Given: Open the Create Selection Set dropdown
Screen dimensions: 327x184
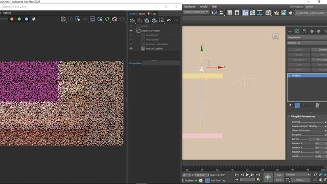Looking at the screenshot, I should pos(196,12).
